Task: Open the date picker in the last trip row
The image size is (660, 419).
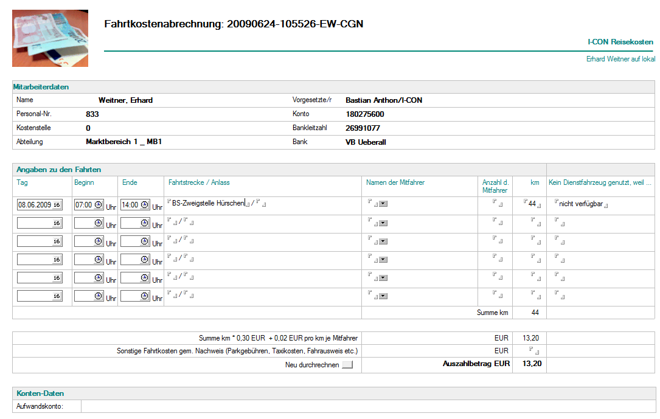Action: 57,296
